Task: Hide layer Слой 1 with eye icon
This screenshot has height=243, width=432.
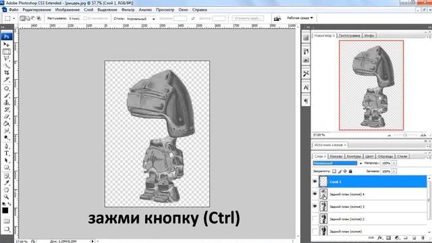Action: pyautogui.click(x=315, y=182)
